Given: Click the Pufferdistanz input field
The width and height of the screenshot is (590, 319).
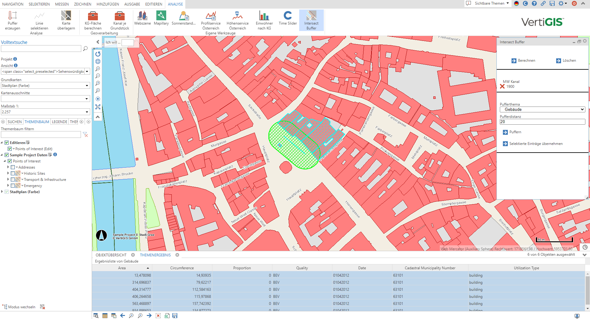Looking at the screenshot, I should tap(542, 122).
